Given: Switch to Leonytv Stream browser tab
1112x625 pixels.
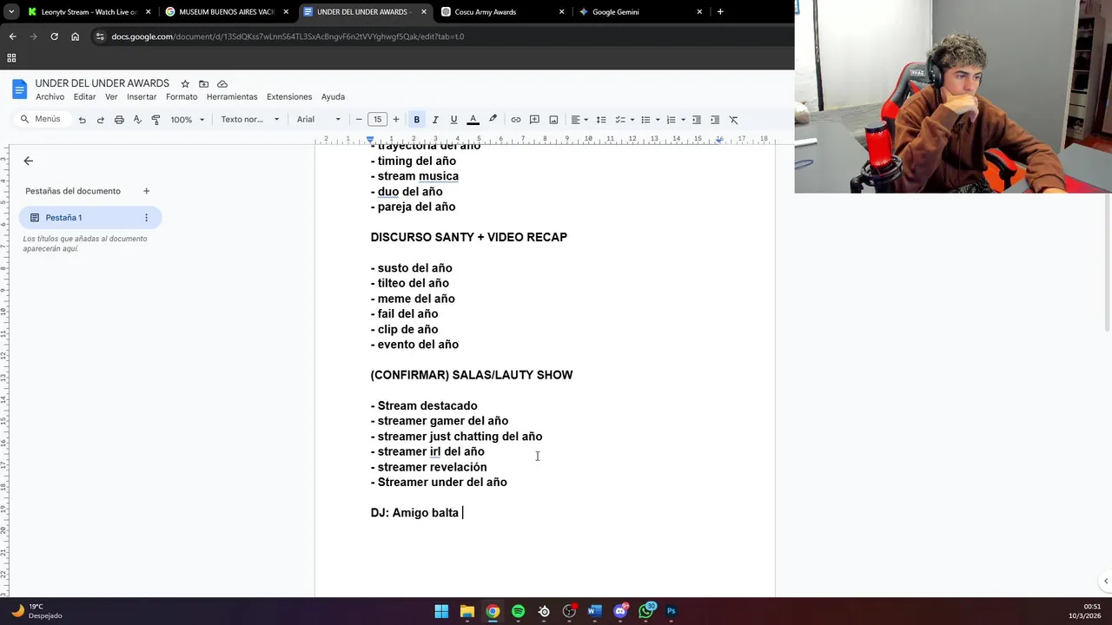Looking at the screenshot, I should [x=89, y=12].
